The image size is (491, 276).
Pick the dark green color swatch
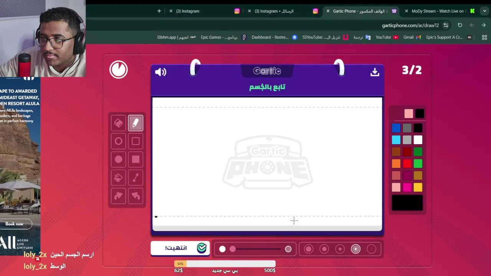click(x=418, y=152)
